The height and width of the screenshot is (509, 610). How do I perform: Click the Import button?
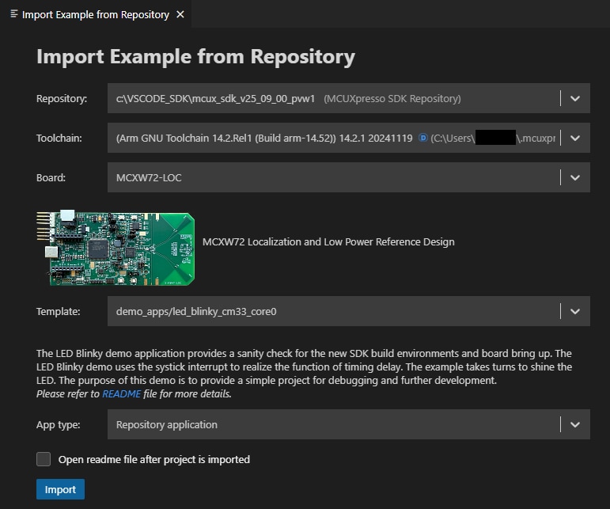click(x=60, y=489)
